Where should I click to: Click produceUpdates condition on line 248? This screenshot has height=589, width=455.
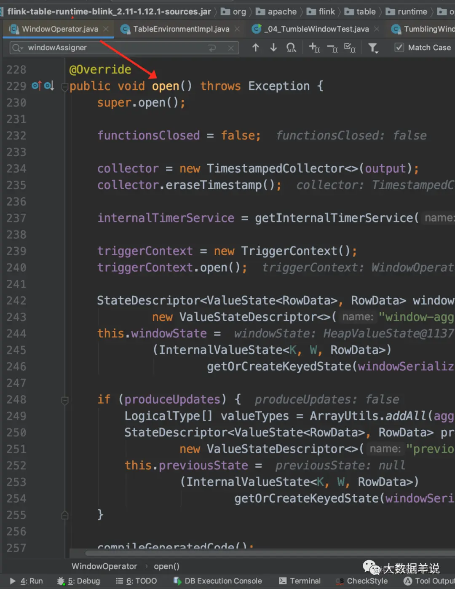(172, 399)
